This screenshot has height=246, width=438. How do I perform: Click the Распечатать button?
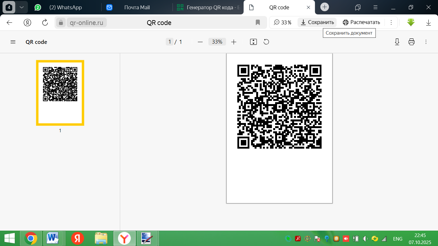(x=361, y=22)
